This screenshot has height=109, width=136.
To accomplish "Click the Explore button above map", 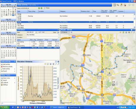I will point(65,32).
